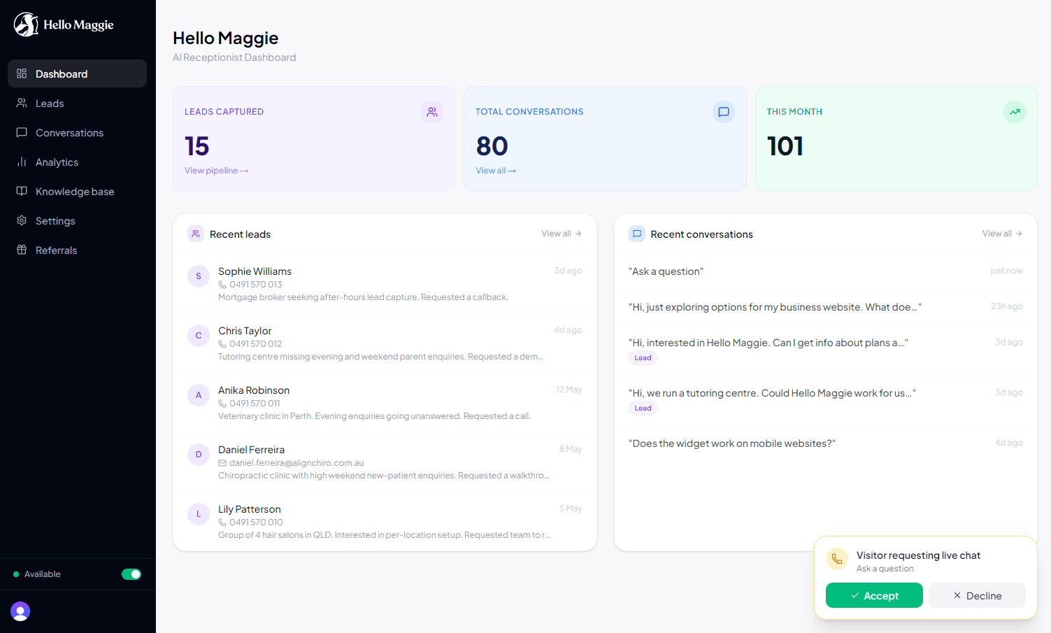Click the chat icon on Total Conversations card

coord(724,112)
